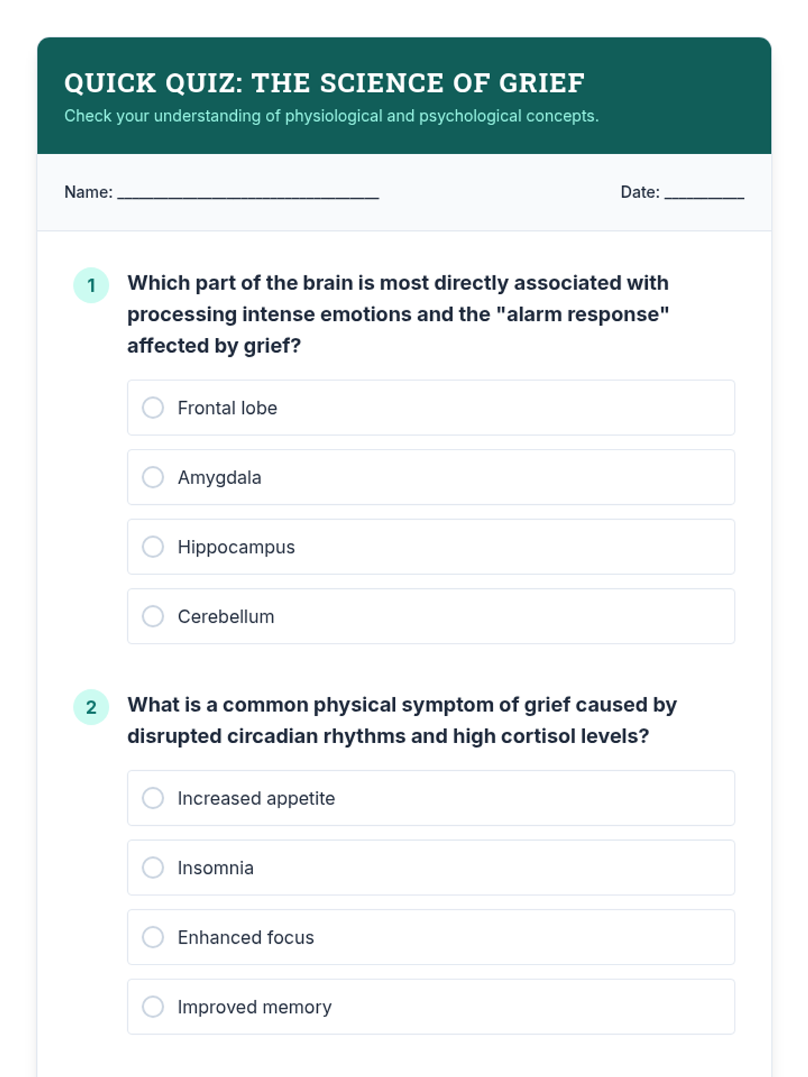
Task: Pick the Cerebellum radio option
Action: pyautogui.click(x=153, y=616)
